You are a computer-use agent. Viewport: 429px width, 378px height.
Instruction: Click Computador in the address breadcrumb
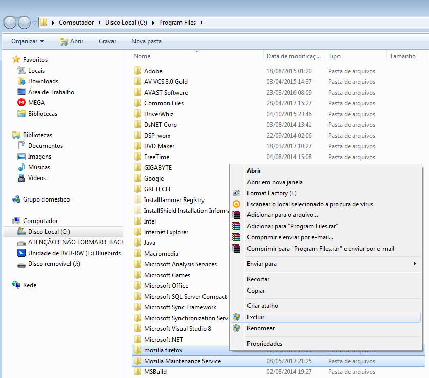76,23
